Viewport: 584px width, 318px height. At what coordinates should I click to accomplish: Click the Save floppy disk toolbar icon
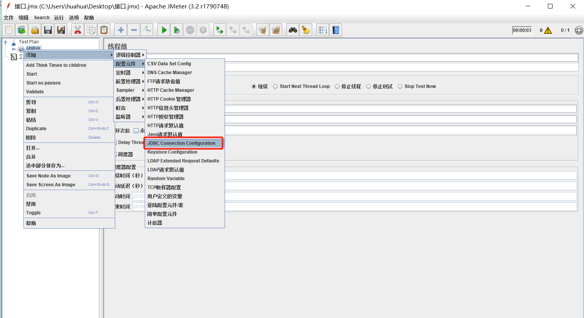(x=48, y=30)
